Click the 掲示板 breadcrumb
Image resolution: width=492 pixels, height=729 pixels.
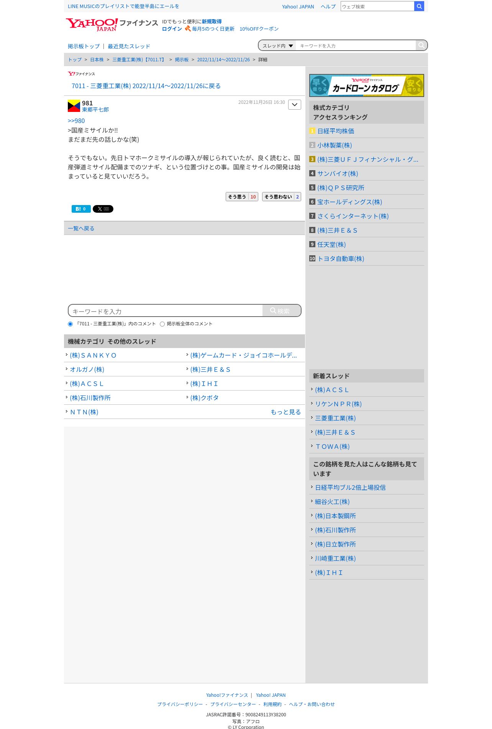click(182, 60)
